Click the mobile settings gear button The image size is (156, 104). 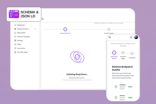(x=131, y=37)
